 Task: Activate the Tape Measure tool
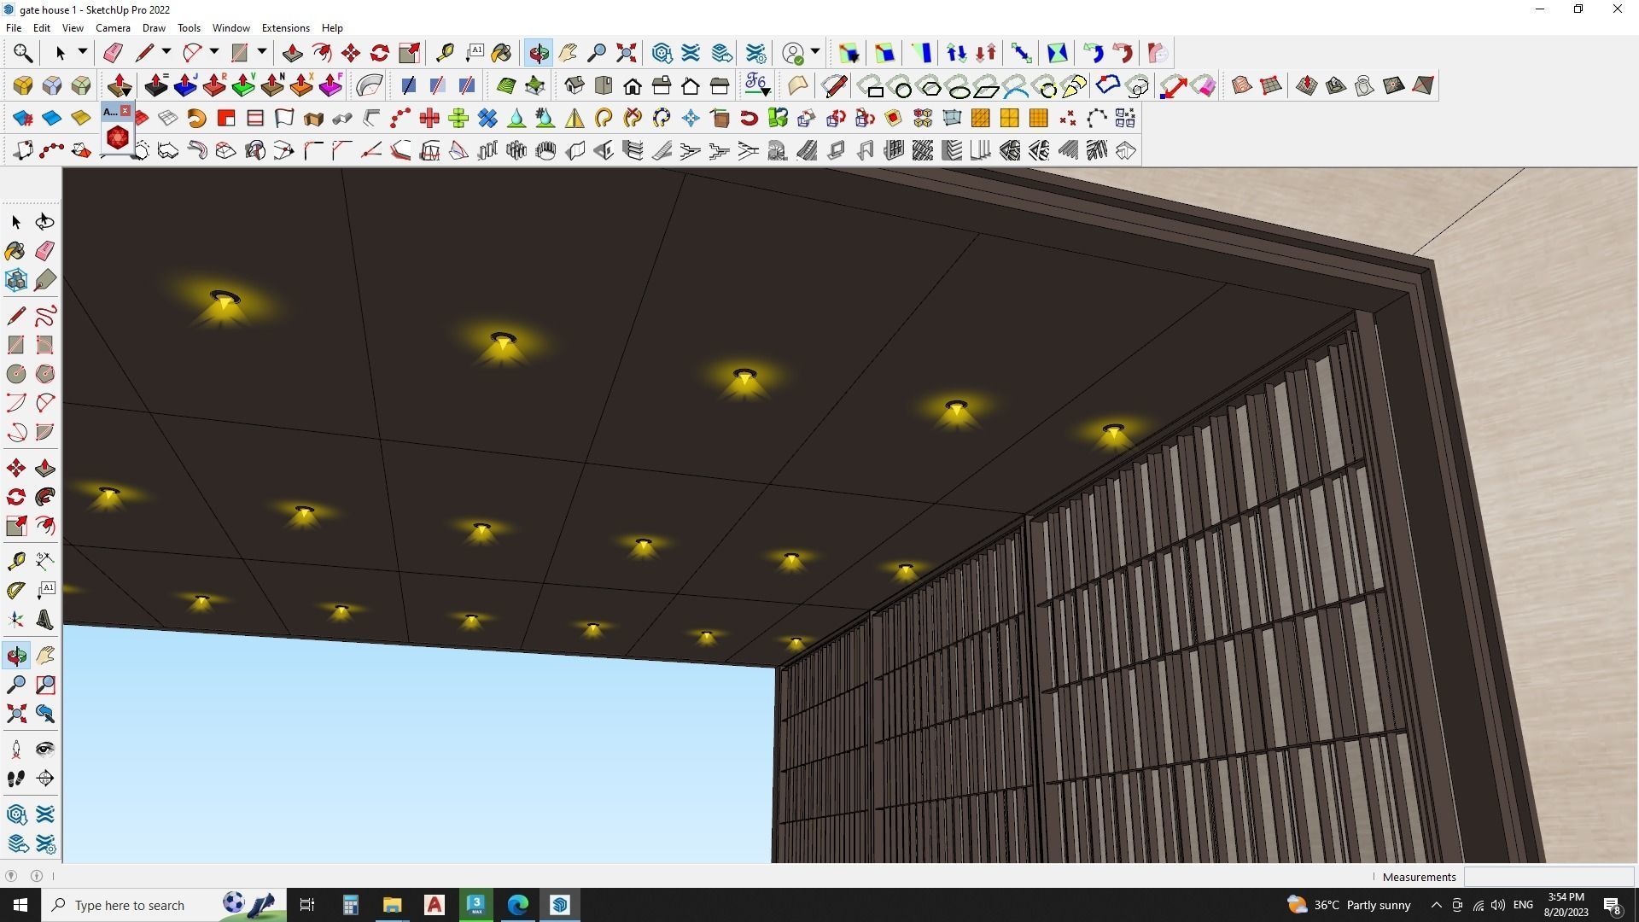[x=15, y=560]
